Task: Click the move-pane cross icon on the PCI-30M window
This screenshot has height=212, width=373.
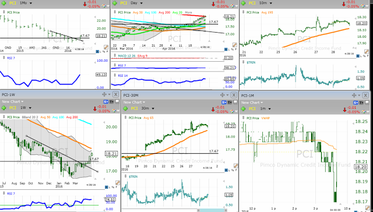Action: coord(223,95)
